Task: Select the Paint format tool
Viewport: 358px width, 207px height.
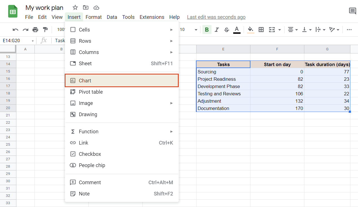Action: 45,30
